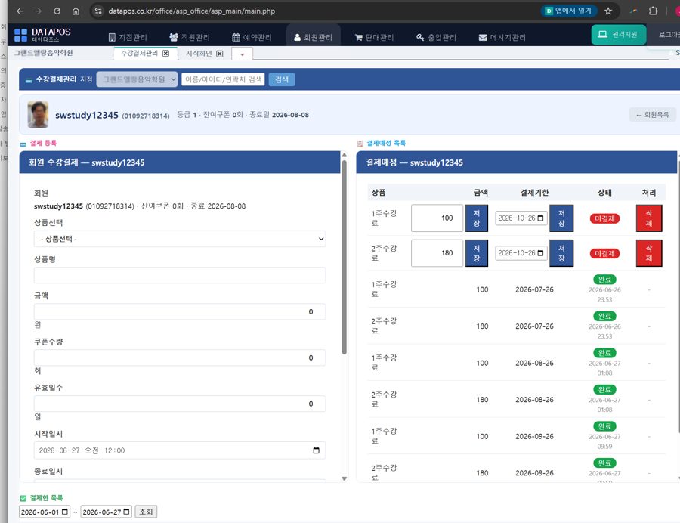
Task: Expand the tab list dropdown arrow
Action: [x=242, y=54]
